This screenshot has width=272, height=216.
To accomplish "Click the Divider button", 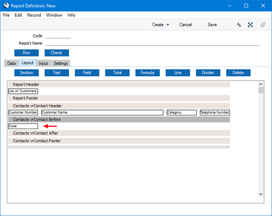I will [x=208, y=73].
